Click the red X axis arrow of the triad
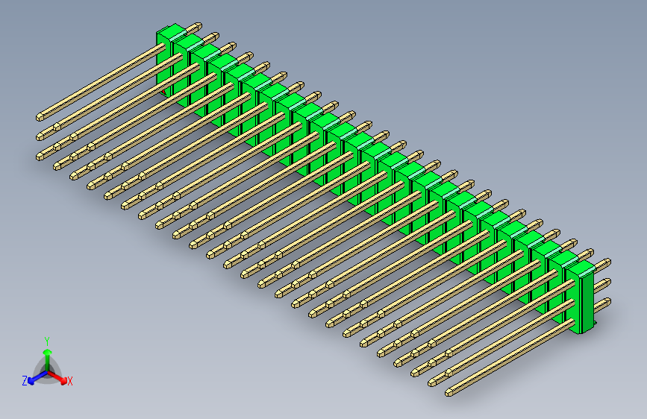 coord(57,377)
